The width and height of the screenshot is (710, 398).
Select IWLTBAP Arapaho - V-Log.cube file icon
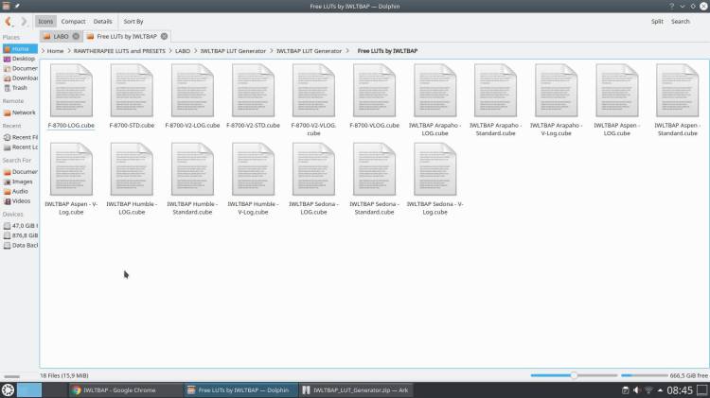tap(556, 90)
